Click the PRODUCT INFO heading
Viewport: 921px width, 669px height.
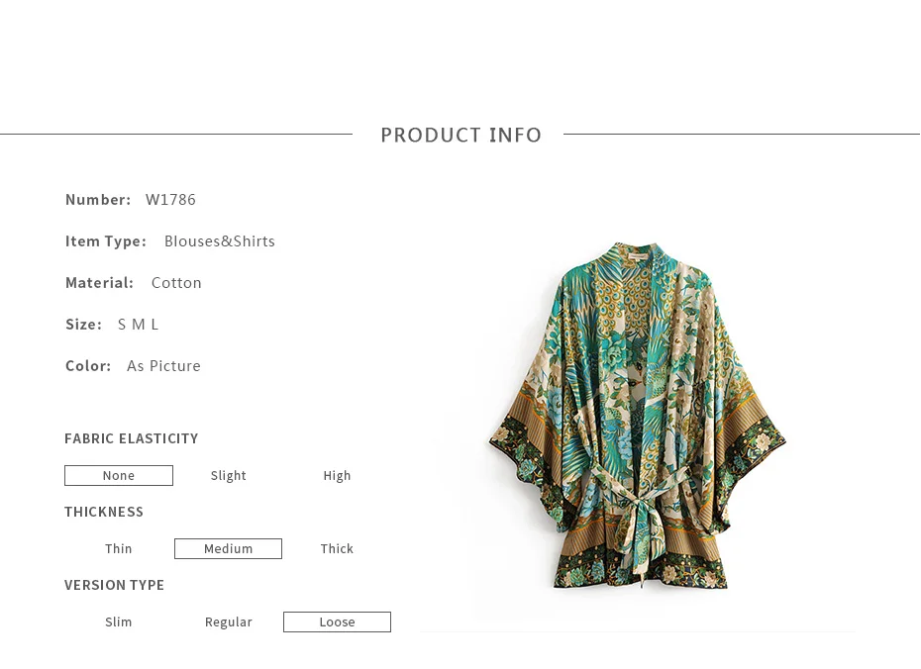461,135
